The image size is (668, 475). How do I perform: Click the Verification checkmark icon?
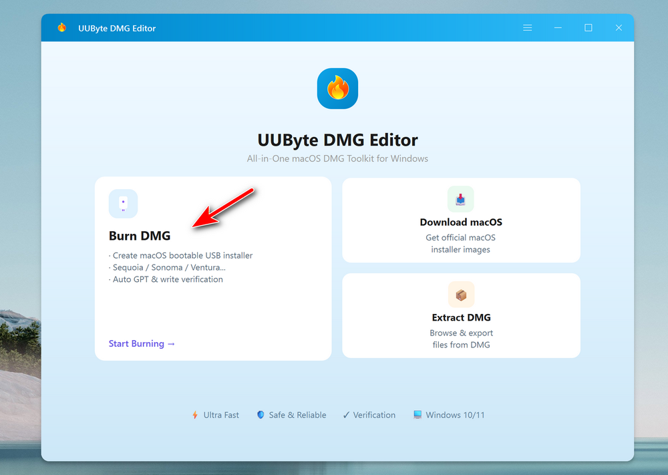[x=345, y=414]
